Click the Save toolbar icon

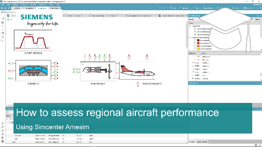coord(9,8)
